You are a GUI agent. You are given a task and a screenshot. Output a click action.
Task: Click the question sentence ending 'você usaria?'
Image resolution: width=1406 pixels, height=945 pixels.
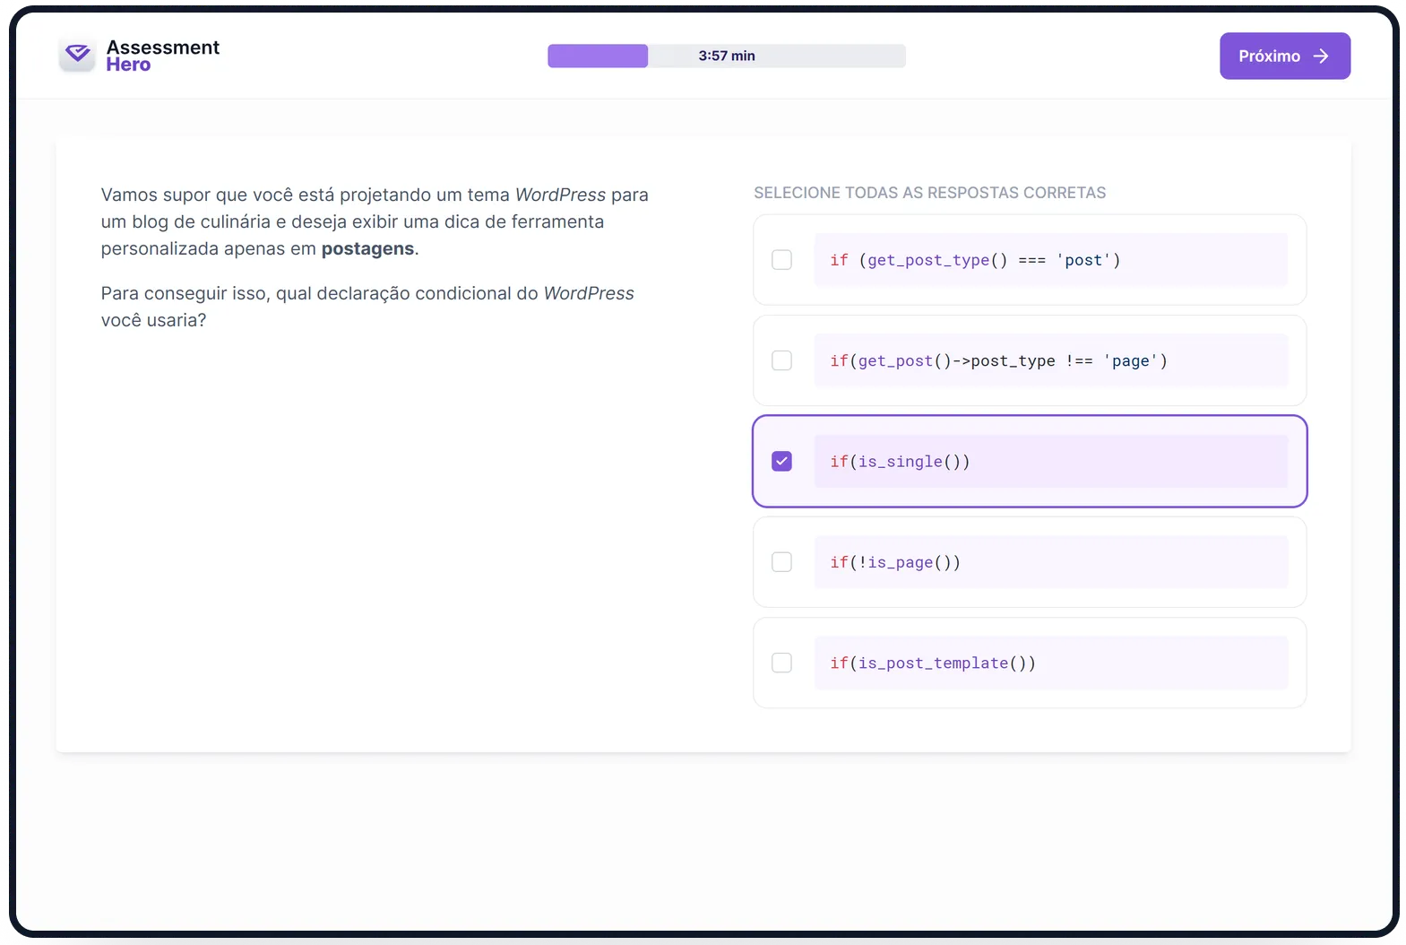pos(367,307)
